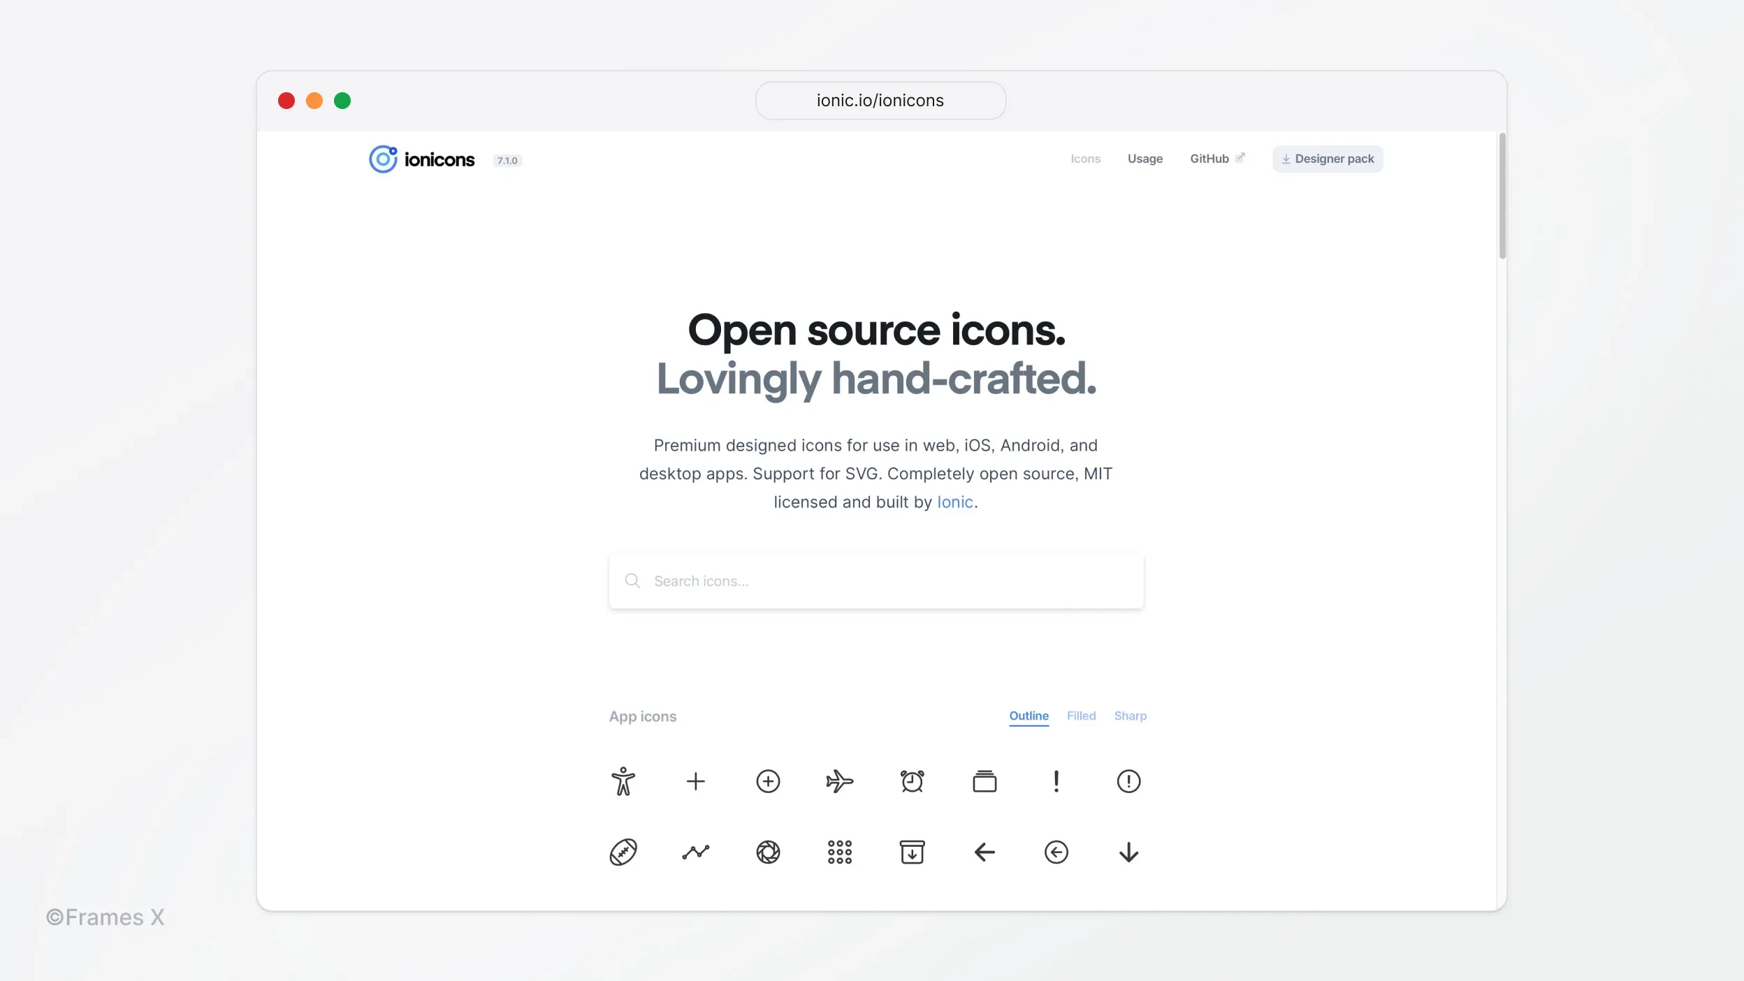Open the Usage navigation menu item
The image size is (1744, 981).
click(1145, 159)
